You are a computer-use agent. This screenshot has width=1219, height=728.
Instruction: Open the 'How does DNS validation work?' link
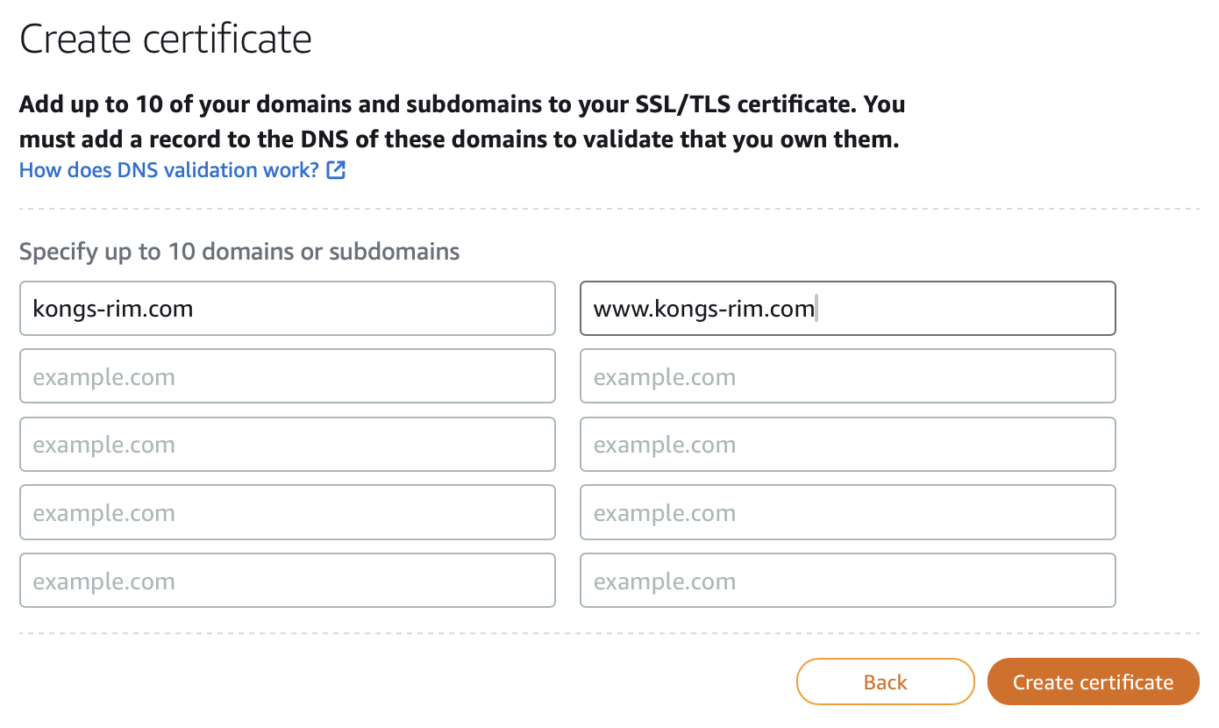[x=169, y=170]
